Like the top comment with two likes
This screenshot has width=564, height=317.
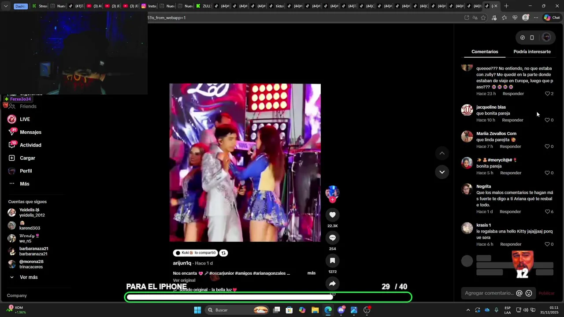[x=548, y=94]
